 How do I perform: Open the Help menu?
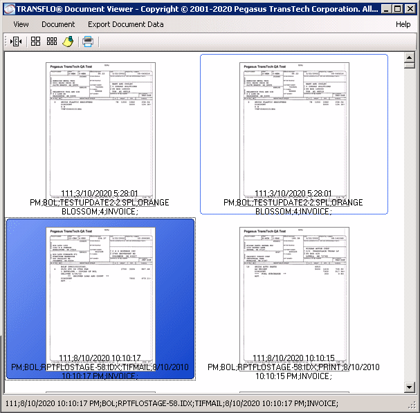pos(403,24)
